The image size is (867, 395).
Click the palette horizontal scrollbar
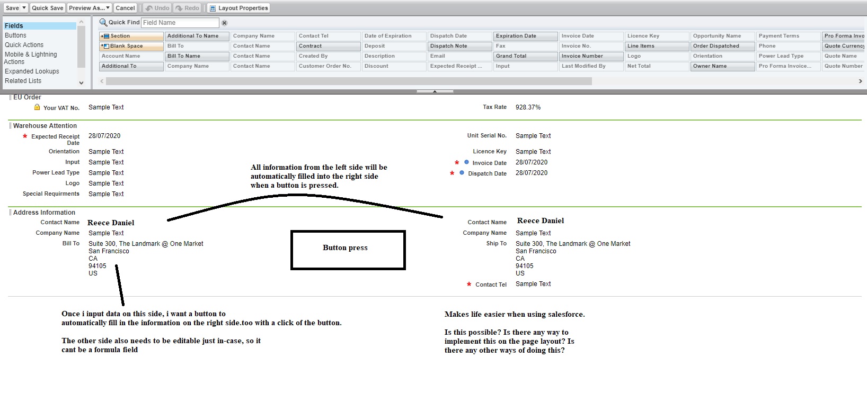coord(349,81)
